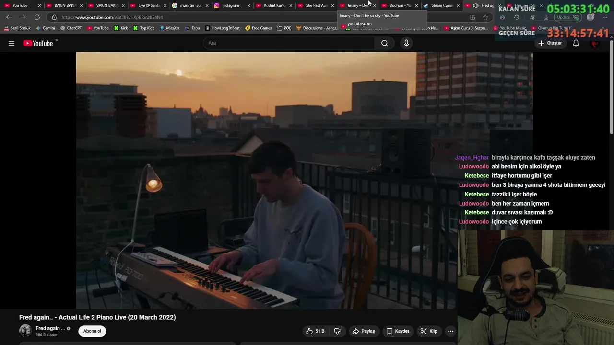The image size is (614, 345).
Task: Open Top Kick bookmark
Action: coord(144,28)
